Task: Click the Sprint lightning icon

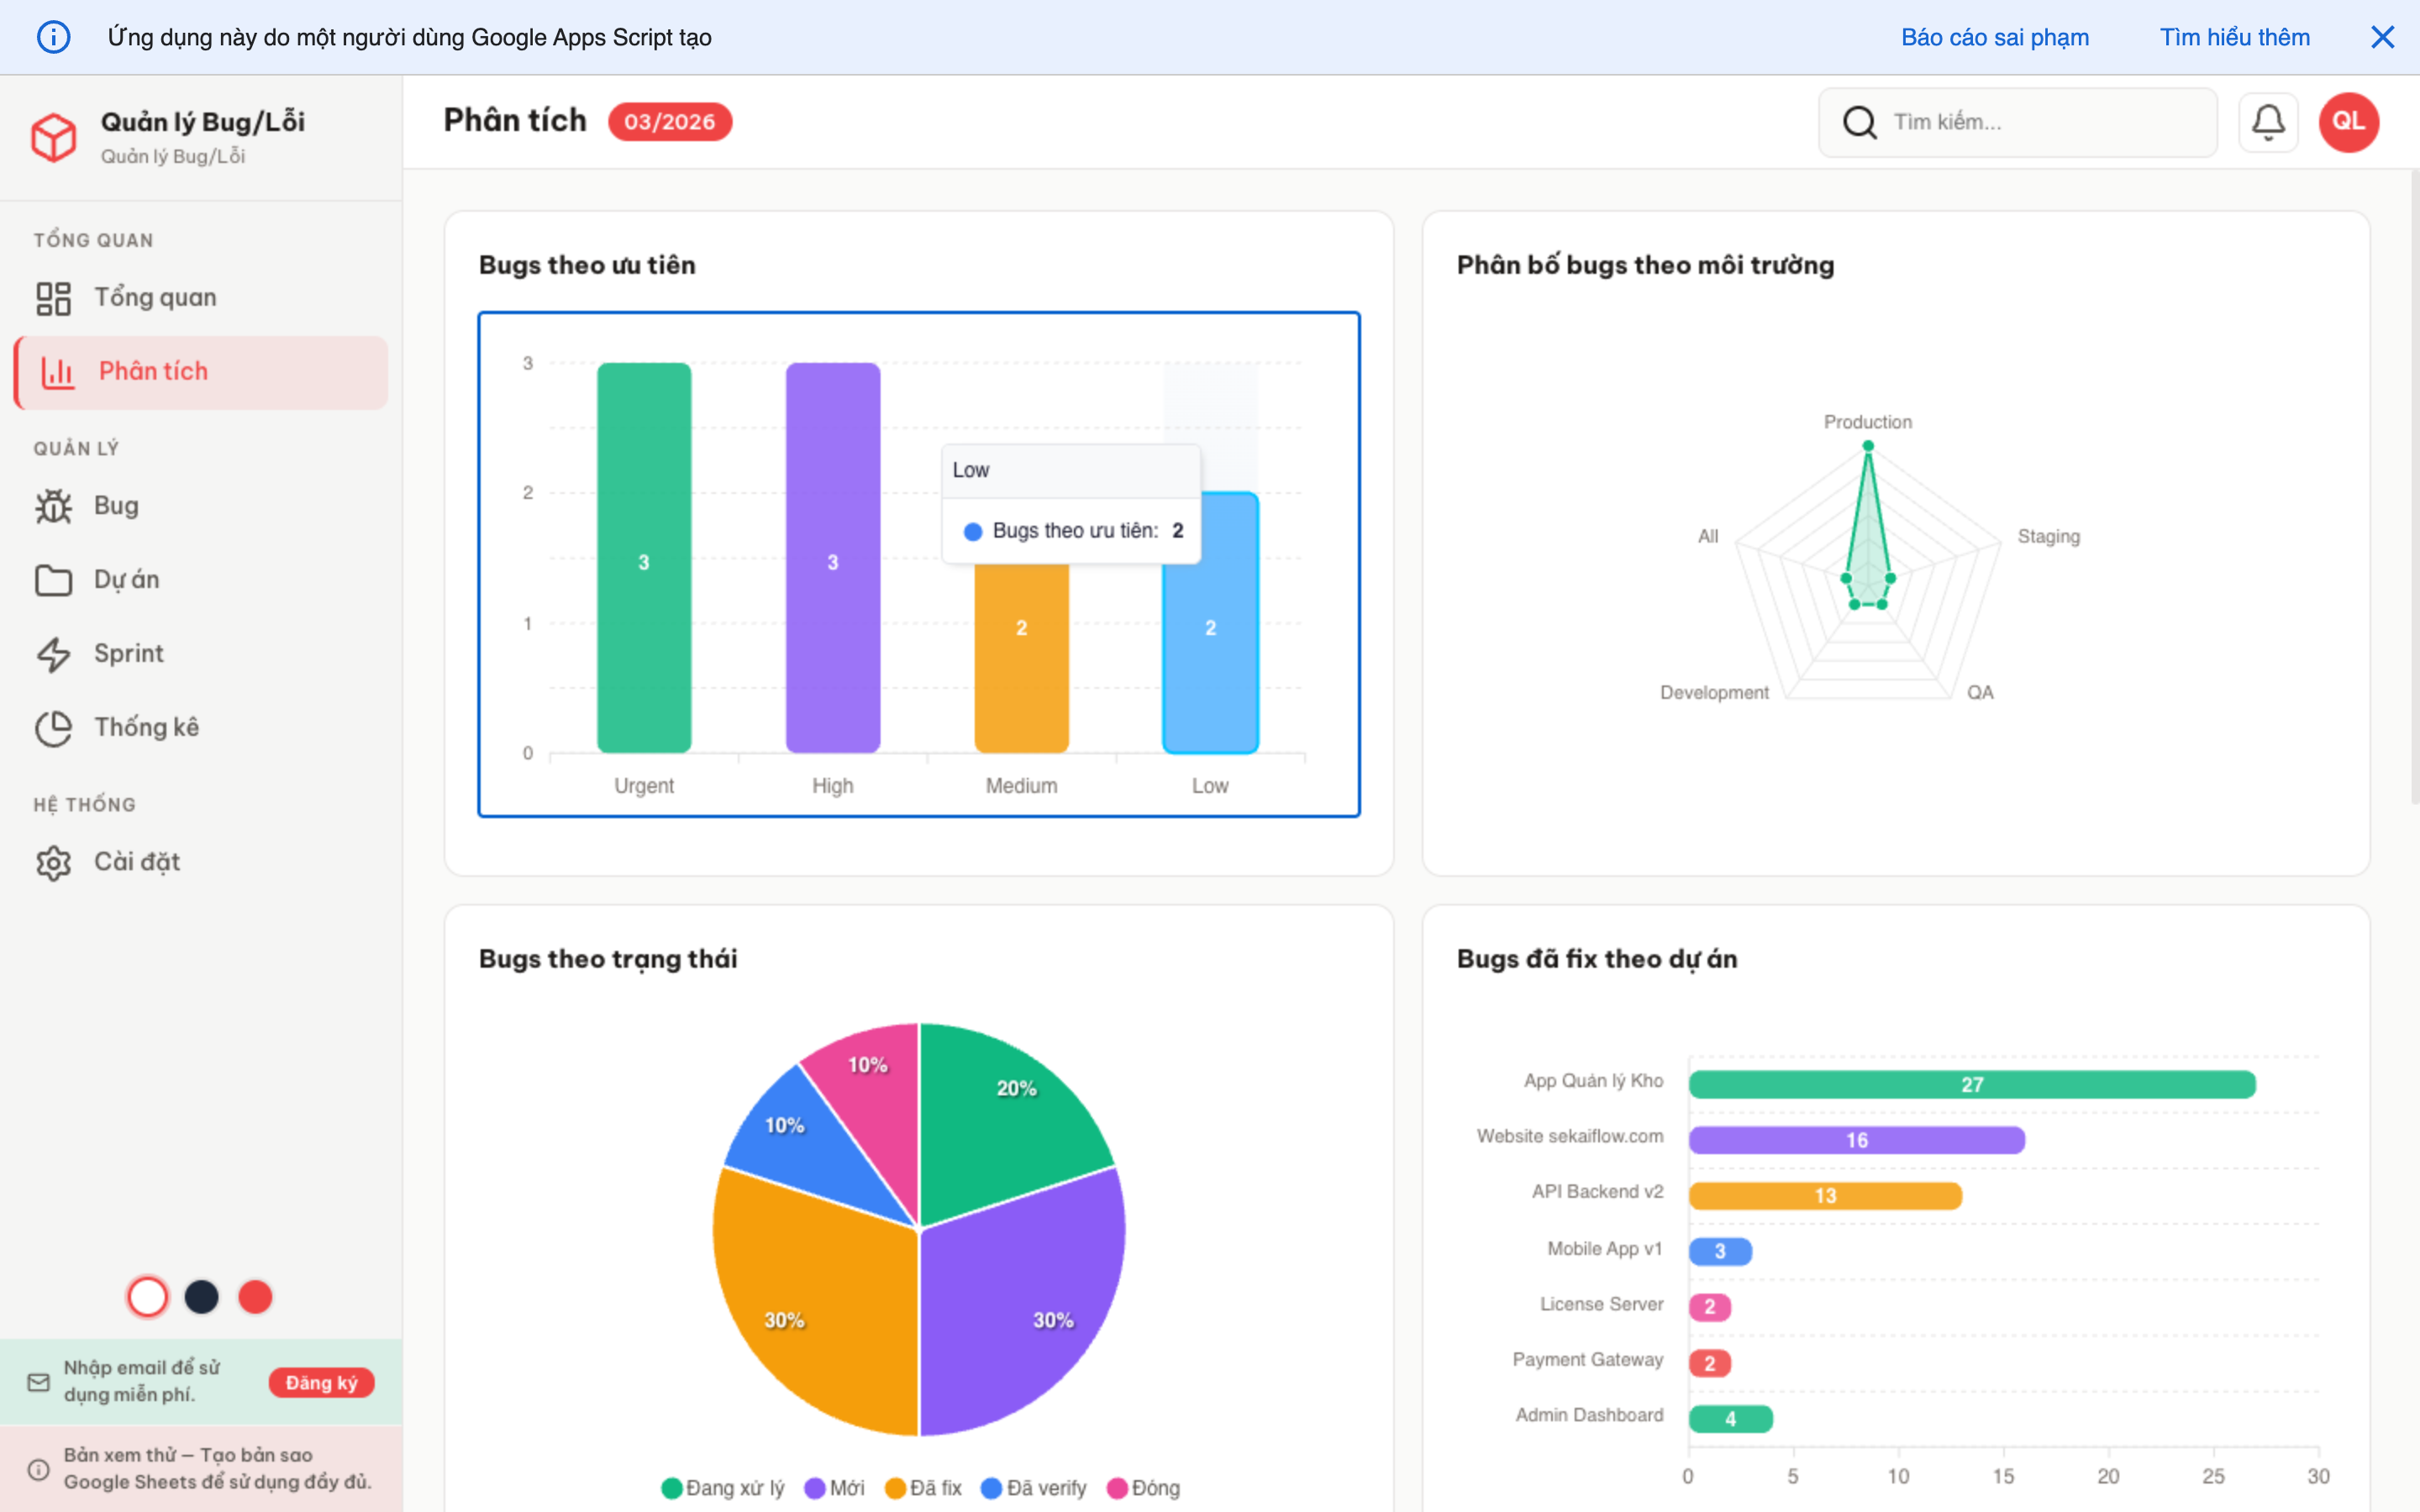Action: pyautogui.click(x=55, y=653)
